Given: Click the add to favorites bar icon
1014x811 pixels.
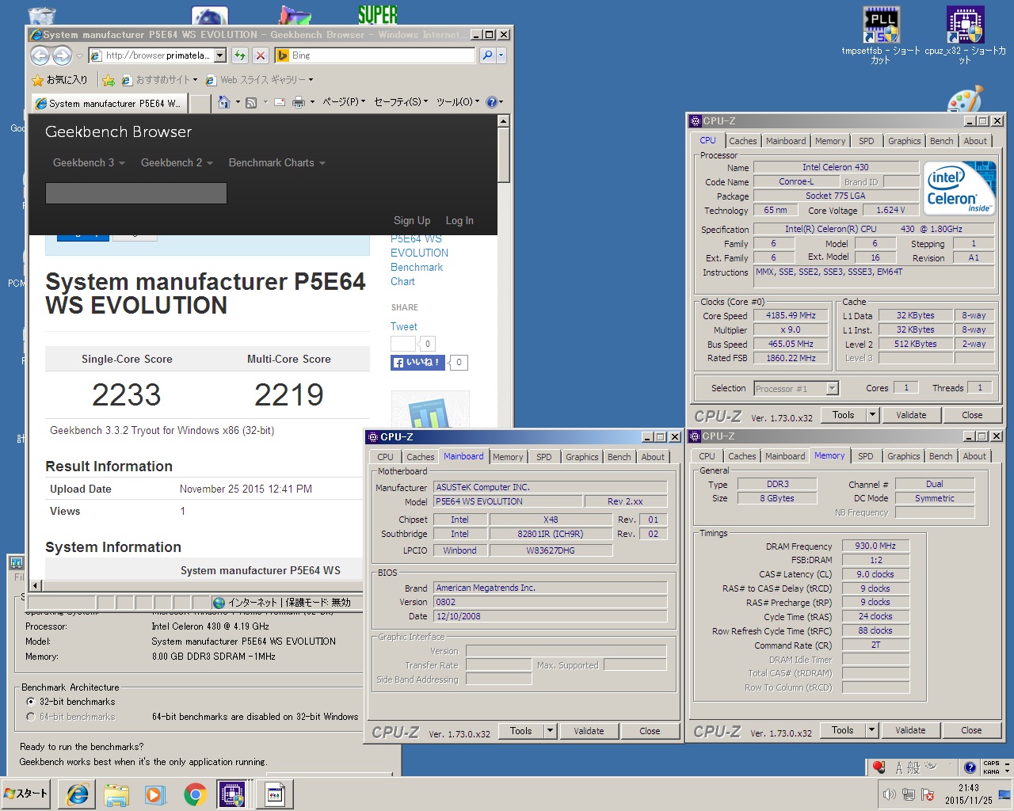Looking at the screenshot, I should [x=109, y=80].
